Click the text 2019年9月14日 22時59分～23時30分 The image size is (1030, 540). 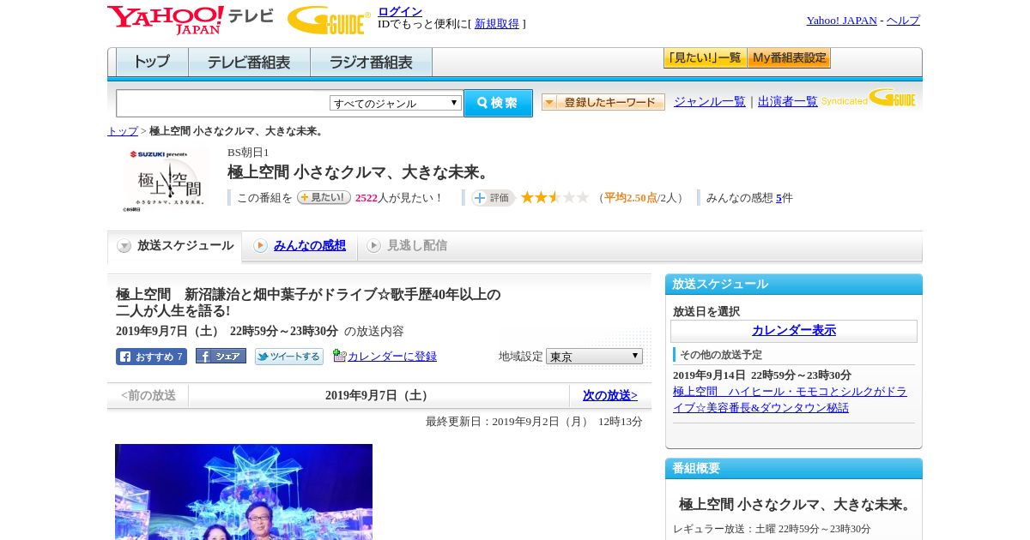(x=762, y=375)
